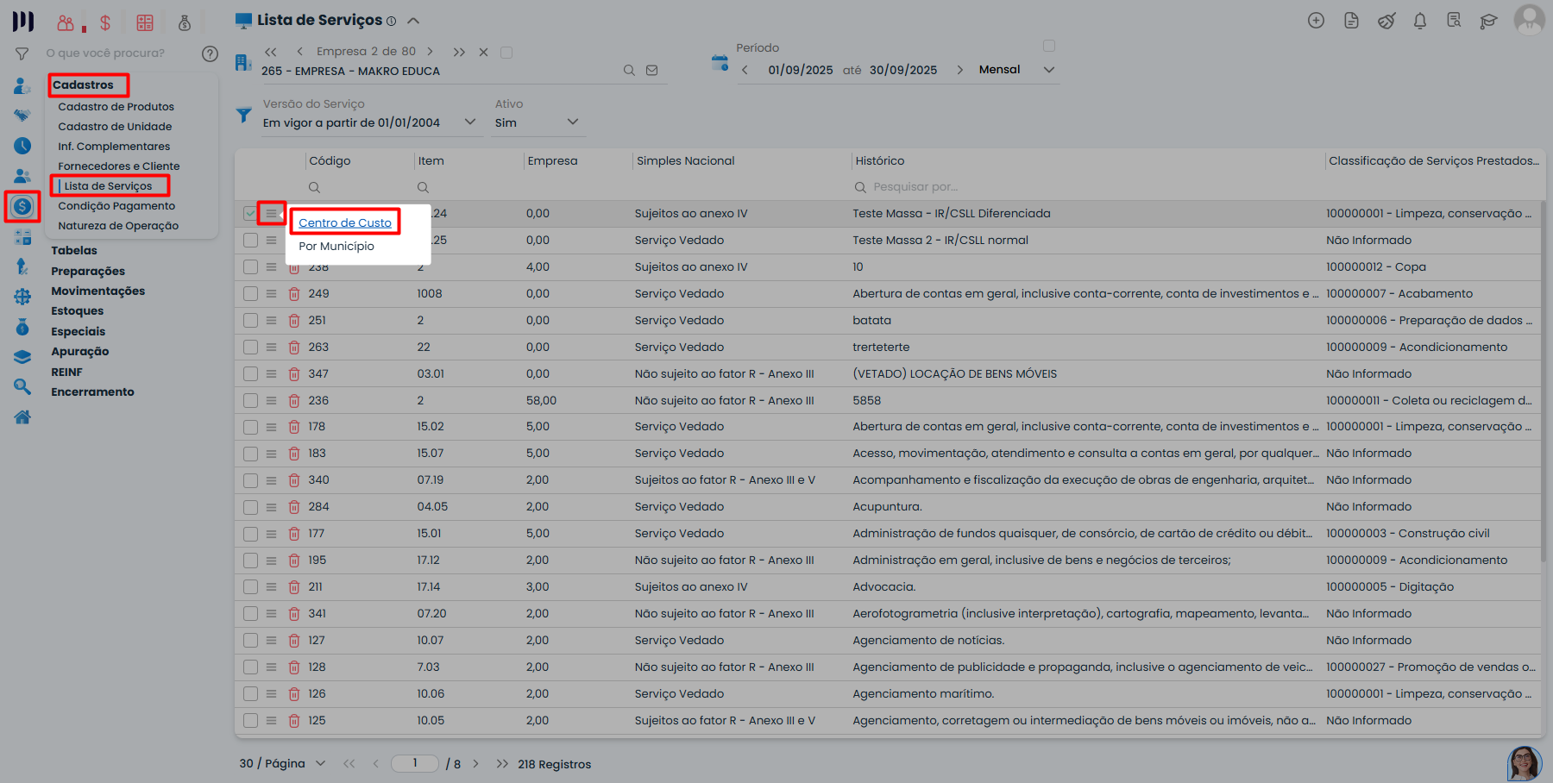Click the Centro de Custo link
This screenshot has width=1553, height=783.
coord(345,222)
